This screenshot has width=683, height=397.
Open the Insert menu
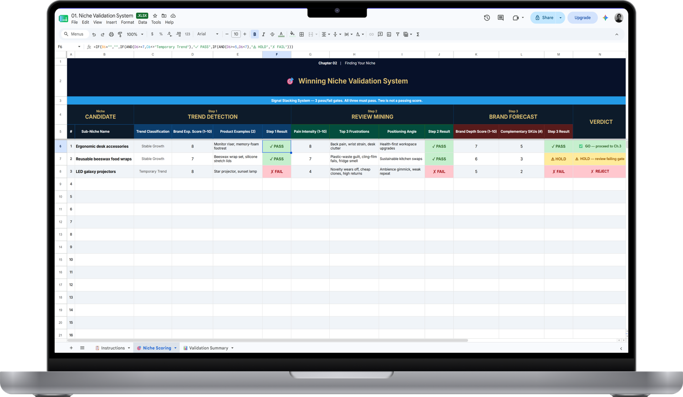(112, 22)
